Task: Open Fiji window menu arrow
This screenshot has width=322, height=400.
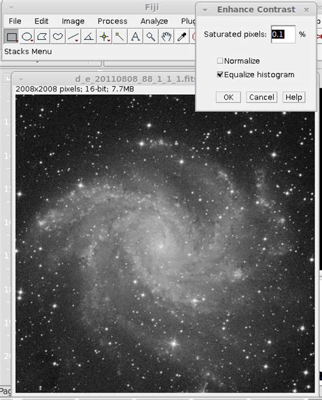Action: click(12, 7)
